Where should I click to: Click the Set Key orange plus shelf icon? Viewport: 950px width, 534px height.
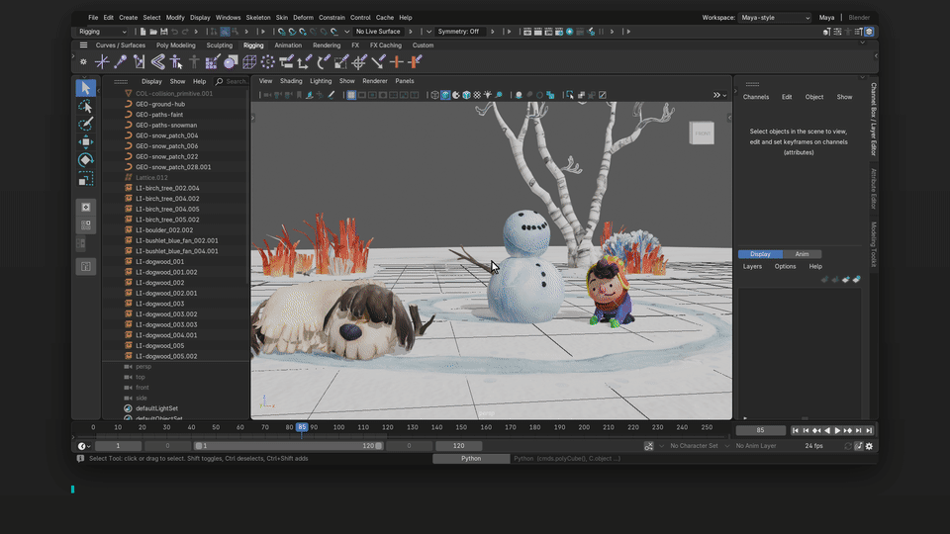click(x=396, y=61)
